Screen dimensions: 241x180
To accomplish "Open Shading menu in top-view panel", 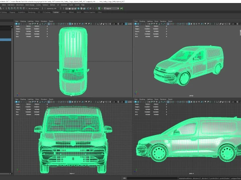I will click(23, 21).
